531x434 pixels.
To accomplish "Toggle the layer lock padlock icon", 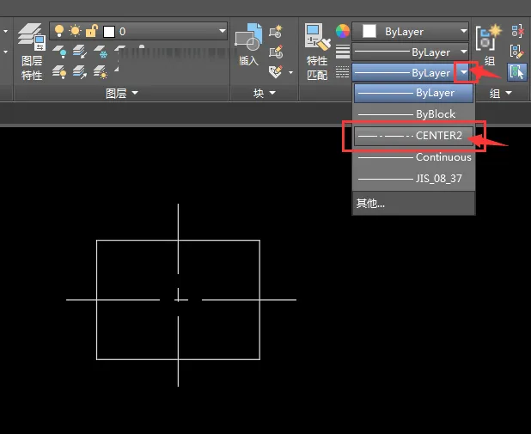I will [x=90, y=31].
